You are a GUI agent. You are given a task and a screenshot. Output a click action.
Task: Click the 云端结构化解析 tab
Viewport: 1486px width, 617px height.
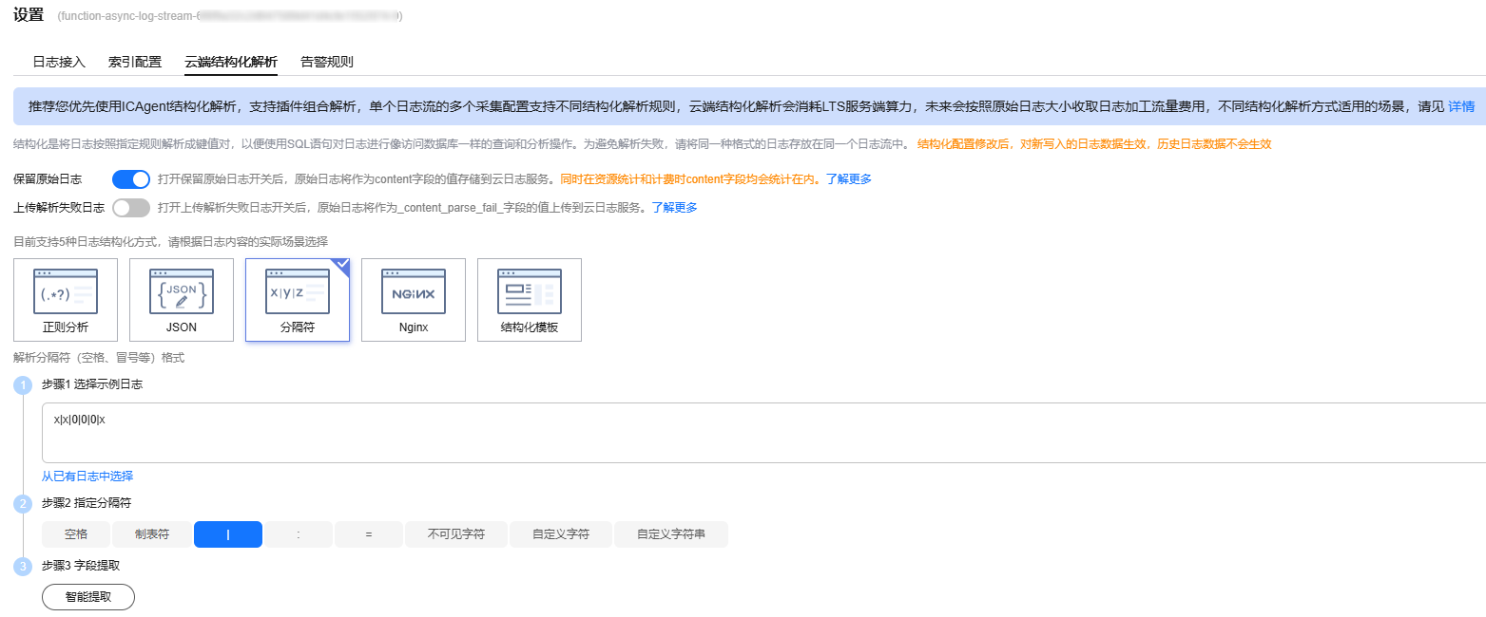click(x=231, y=62)
